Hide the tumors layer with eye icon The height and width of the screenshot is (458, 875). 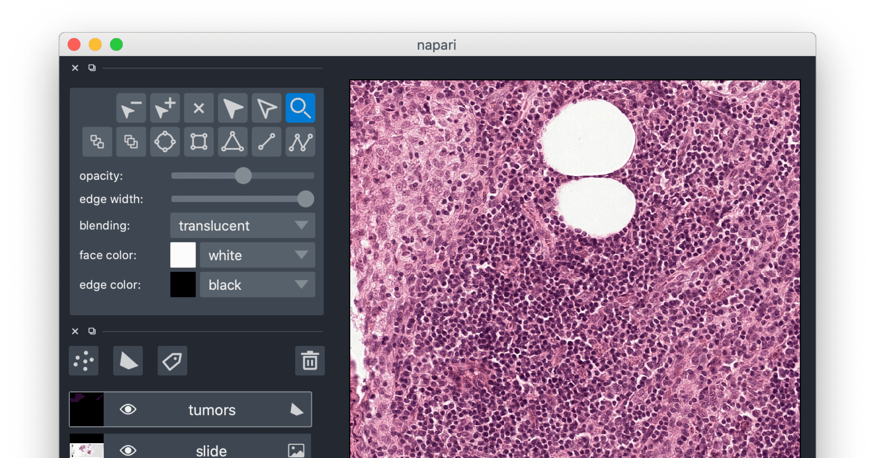click(x=128, y=409)
